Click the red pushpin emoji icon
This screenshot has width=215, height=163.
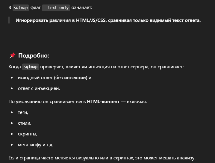pos(12,55)
